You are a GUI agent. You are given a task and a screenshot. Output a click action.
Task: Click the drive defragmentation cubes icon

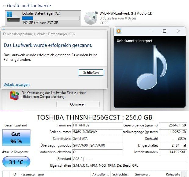coord(14,95)
